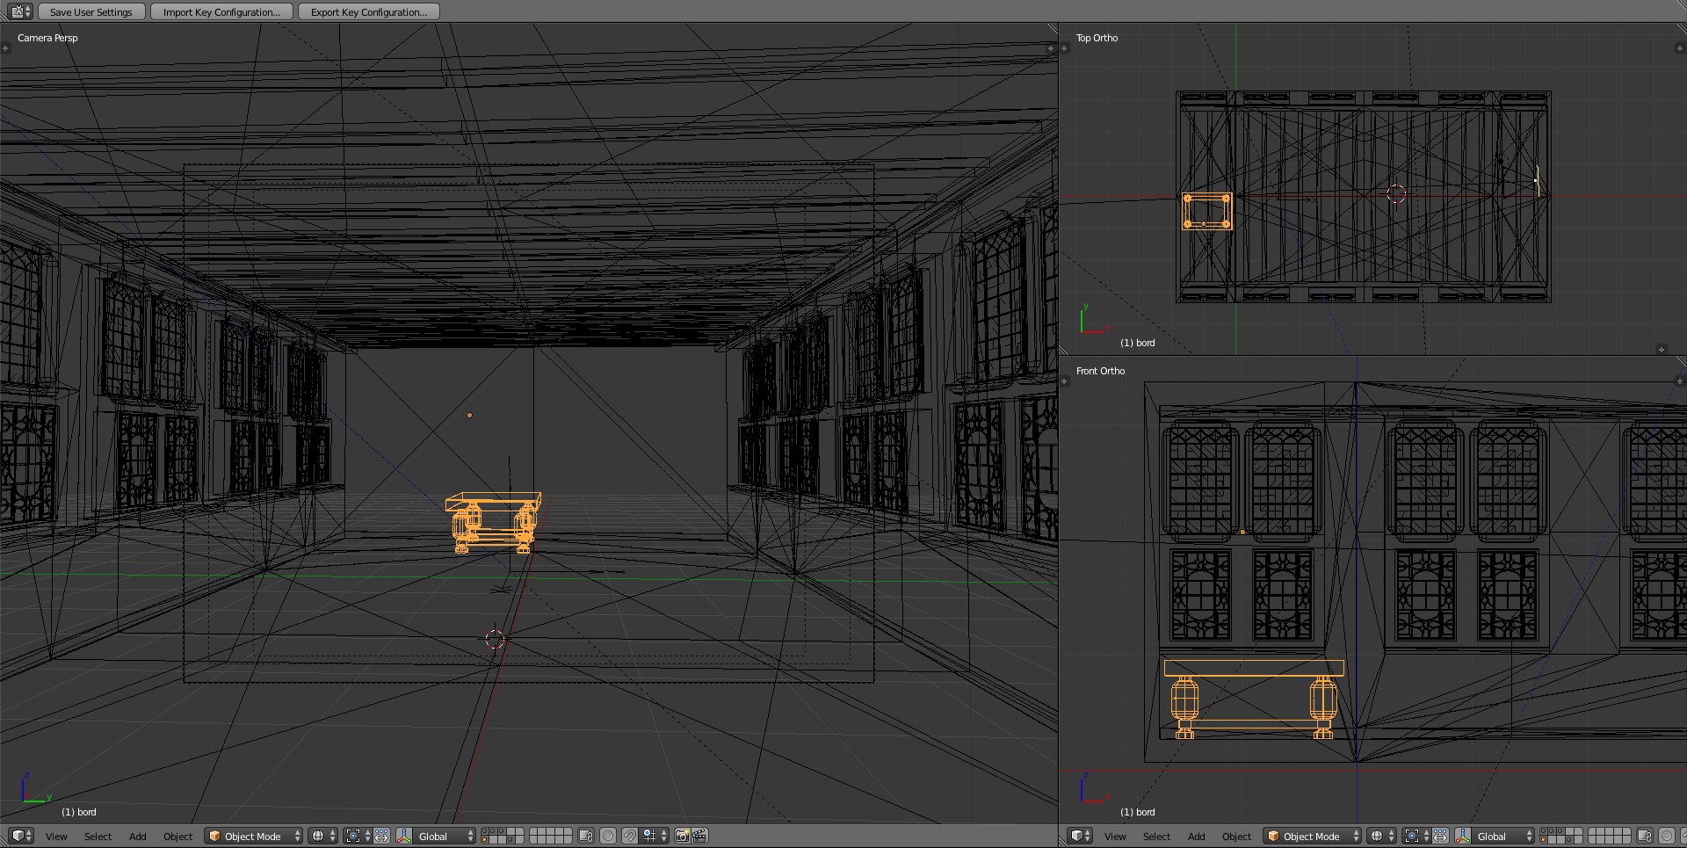Select first layer button in Front Ortho viewport
The width and height of the screenshot is (1687, 848).
(1544, 831)
